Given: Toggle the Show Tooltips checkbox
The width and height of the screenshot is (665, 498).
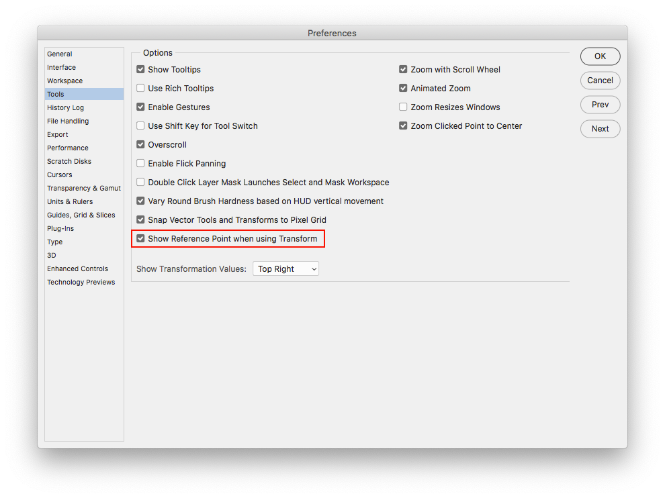Looking at the screenshot, I should (141, 70).
